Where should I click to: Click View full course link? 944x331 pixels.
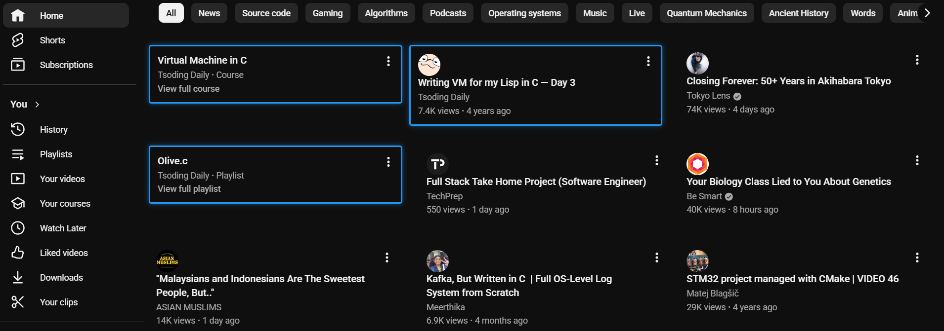(188, 89)
